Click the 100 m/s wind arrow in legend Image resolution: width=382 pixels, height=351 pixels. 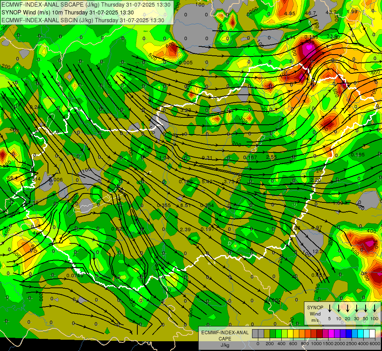tap(375, 308)
